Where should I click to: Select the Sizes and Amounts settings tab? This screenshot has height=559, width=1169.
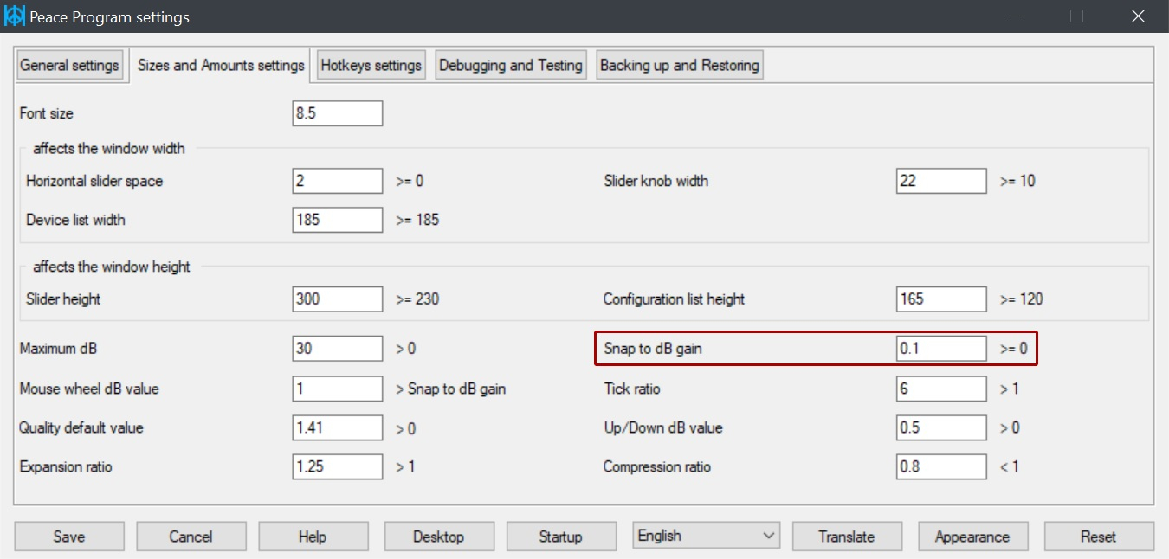tap(220, 64)
